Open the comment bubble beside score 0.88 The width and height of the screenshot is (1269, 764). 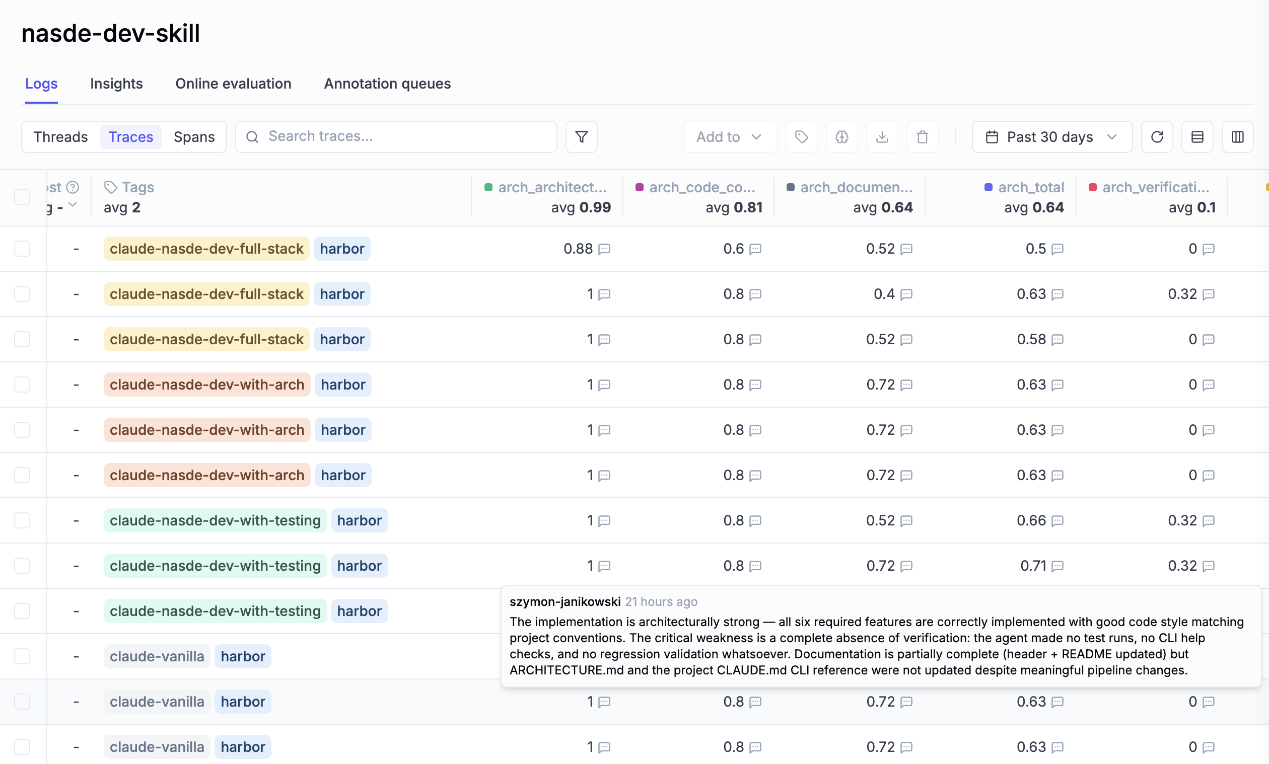coord(604,249)
